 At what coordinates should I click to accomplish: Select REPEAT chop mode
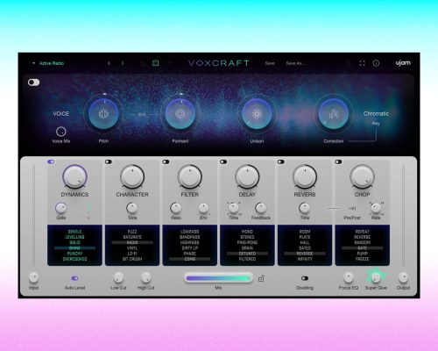[363, 232]
